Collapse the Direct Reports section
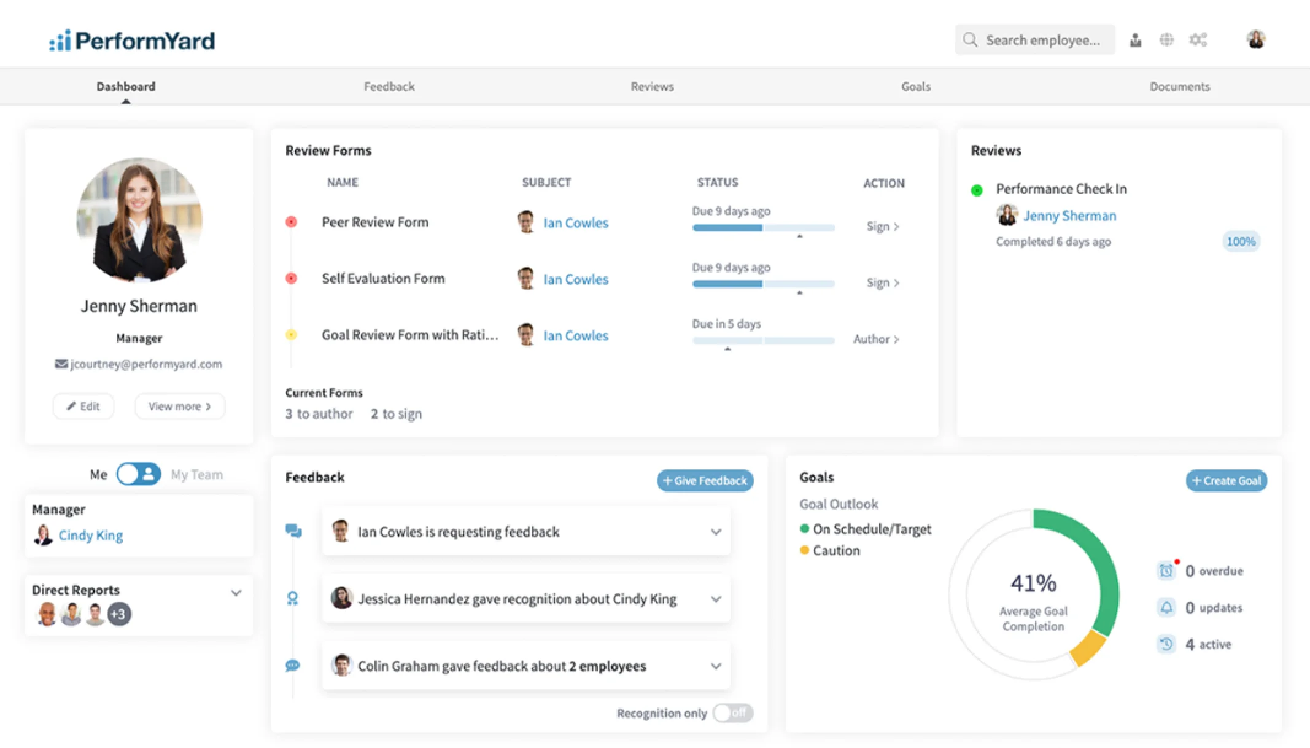Screen dimensions: 1310x748 pos(236,593)
